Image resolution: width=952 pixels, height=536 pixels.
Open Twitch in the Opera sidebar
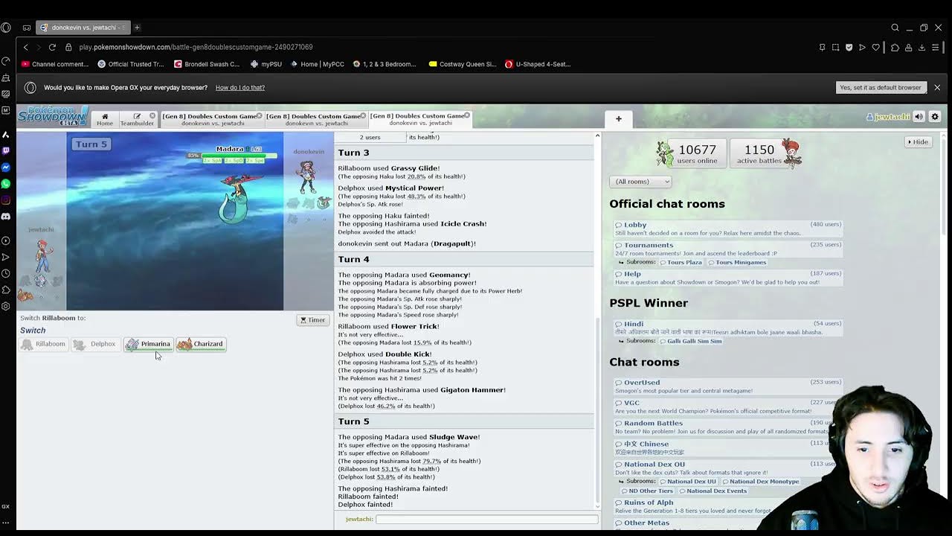[x=6, y=151]
